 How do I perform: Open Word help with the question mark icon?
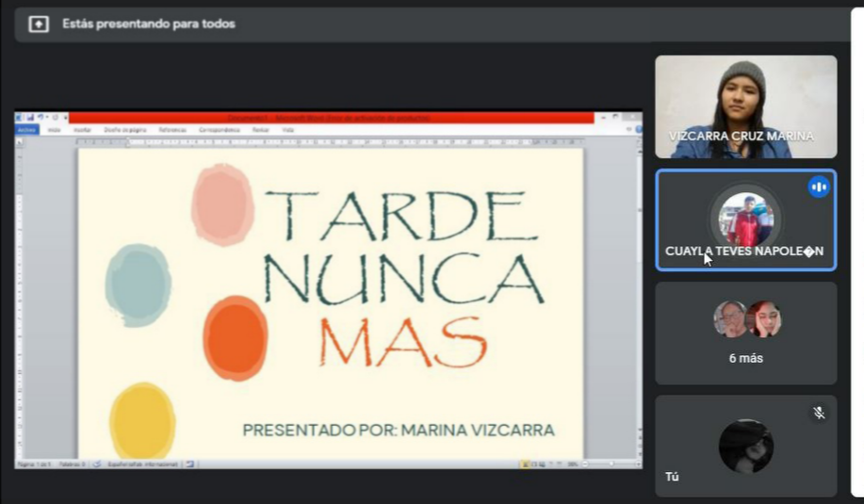click(x=638, y=129)
